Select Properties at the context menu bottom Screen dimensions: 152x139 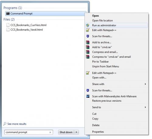[x=98, y=132]
